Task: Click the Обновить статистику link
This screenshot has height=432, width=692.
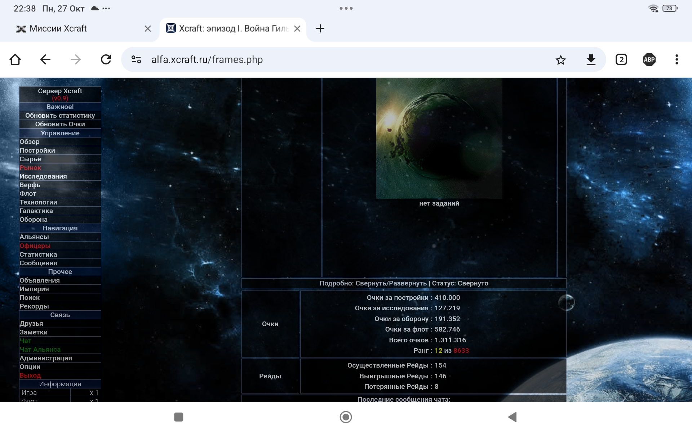Action: point(60,116)
